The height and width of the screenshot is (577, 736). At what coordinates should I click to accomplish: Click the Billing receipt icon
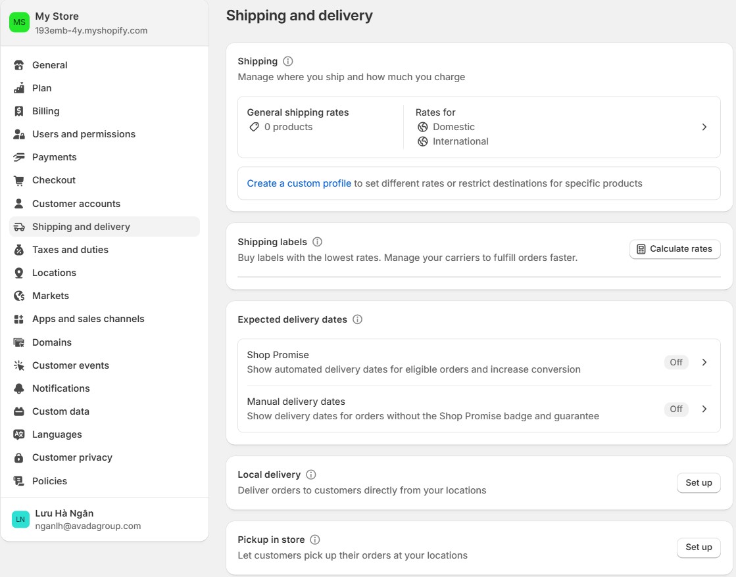click(19, 111)
